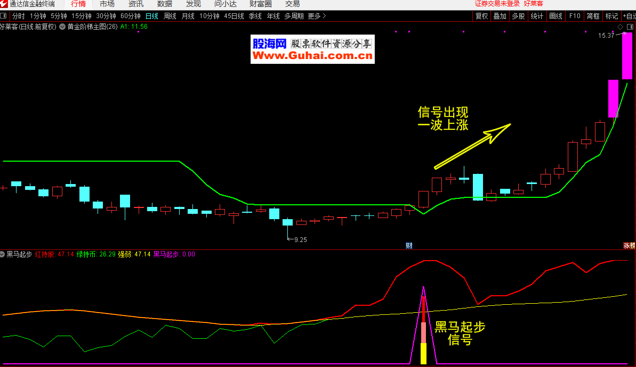Click the diamond icon at chart top-right

620,27
